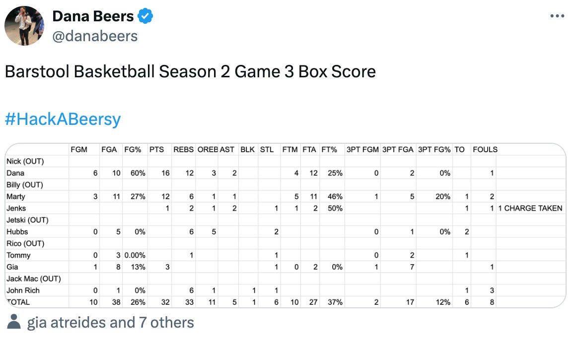The height and width of the screenshot is (340, 580).
Task: Click the Jack Mac (OUT) row label
Action: click(x=33, y=279)
